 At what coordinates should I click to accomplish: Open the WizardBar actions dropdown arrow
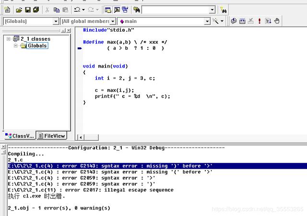[222, 21]
